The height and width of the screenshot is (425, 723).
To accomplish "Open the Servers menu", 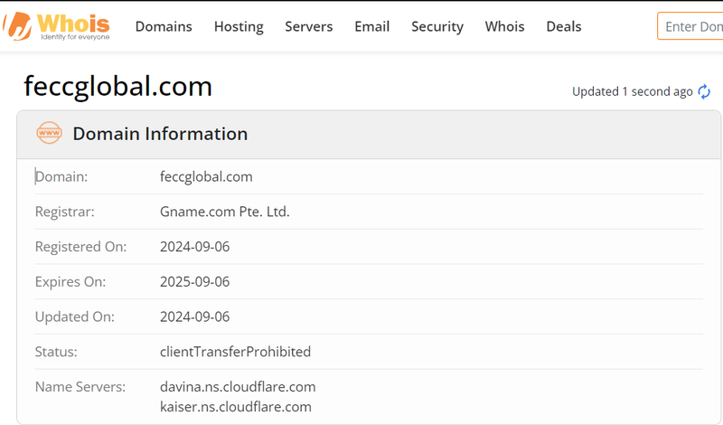I will click(x=308, y=26).
